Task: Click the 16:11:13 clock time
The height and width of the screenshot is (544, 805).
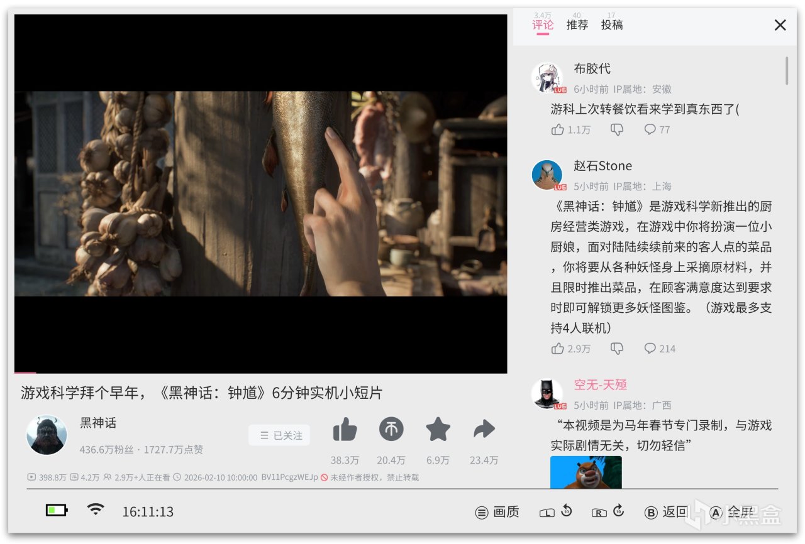Action: (148, 512)
